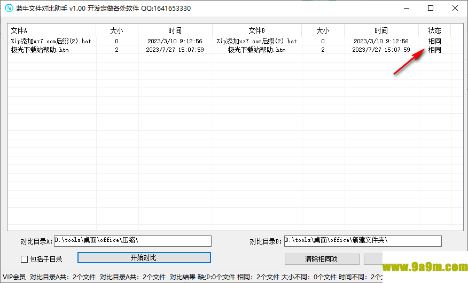Click the app logo icon in title bar

click(9, 8)
